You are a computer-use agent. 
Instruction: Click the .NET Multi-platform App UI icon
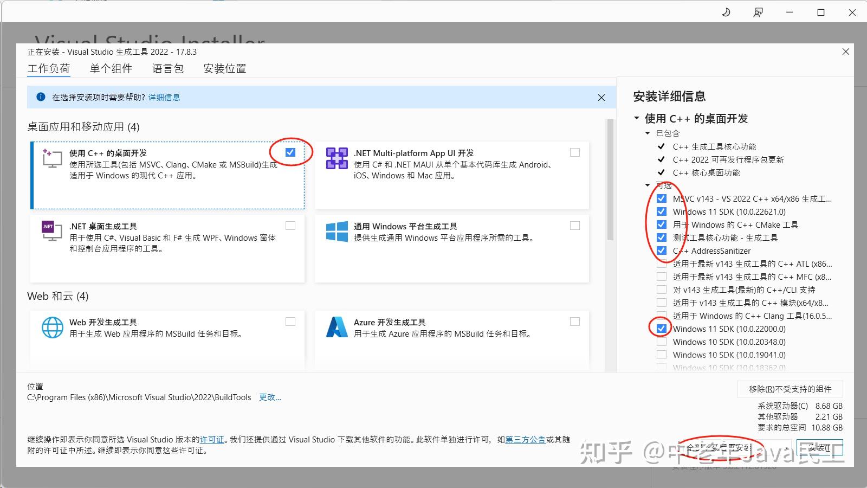click(337, 158)
